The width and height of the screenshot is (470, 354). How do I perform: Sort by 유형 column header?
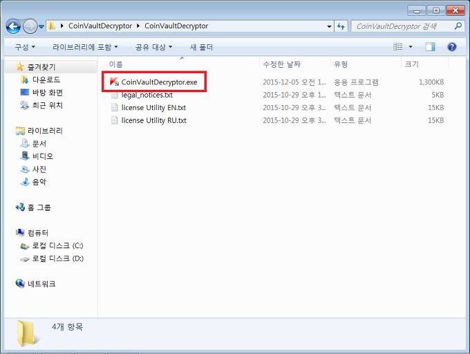click(341, 64)
